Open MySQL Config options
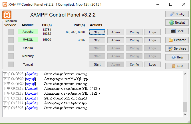The height and width of the screenshot is (124, 191). coord(134,40)
